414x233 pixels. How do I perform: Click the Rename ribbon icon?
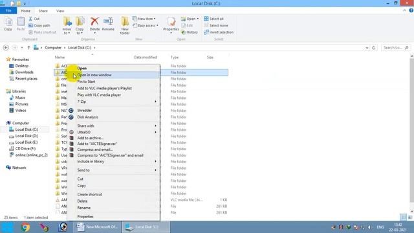[108, 24]
